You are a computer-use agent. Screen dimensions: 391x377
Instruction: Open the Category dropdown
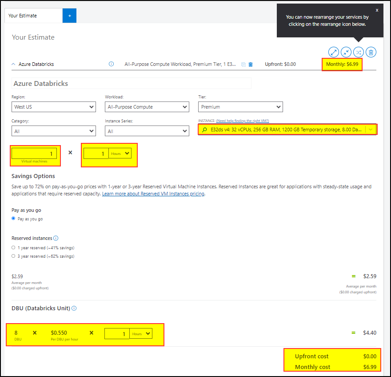tap(54, 131)
